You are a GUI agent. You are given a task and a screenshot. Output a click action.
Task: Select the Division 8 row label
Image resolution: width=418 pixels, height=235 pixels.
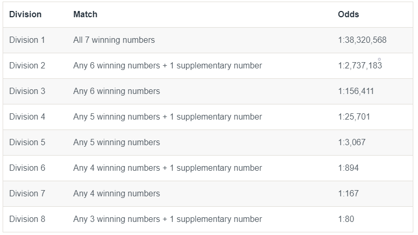pyautogui.click(x=27, y=219)
